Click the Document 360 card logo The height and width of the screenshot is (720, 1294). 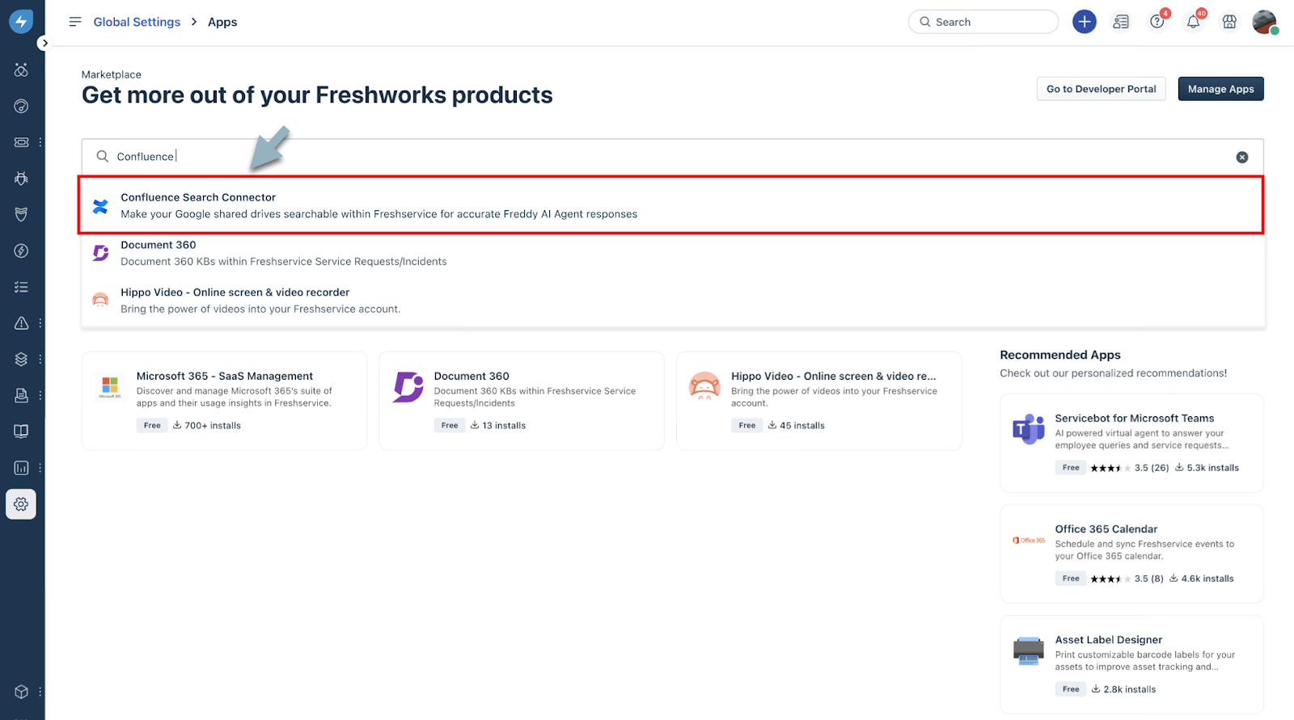coord(408,386)
